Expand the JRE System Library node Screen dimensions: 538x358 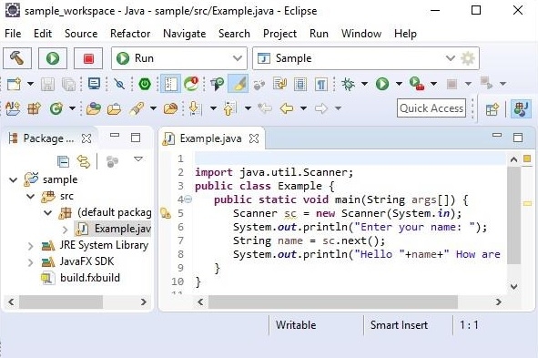31,246
